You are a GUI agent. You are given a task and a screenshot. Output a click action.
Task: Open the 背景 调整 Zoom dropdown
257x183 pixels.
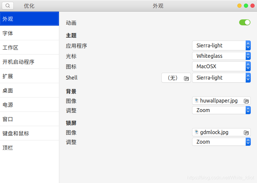221,110
